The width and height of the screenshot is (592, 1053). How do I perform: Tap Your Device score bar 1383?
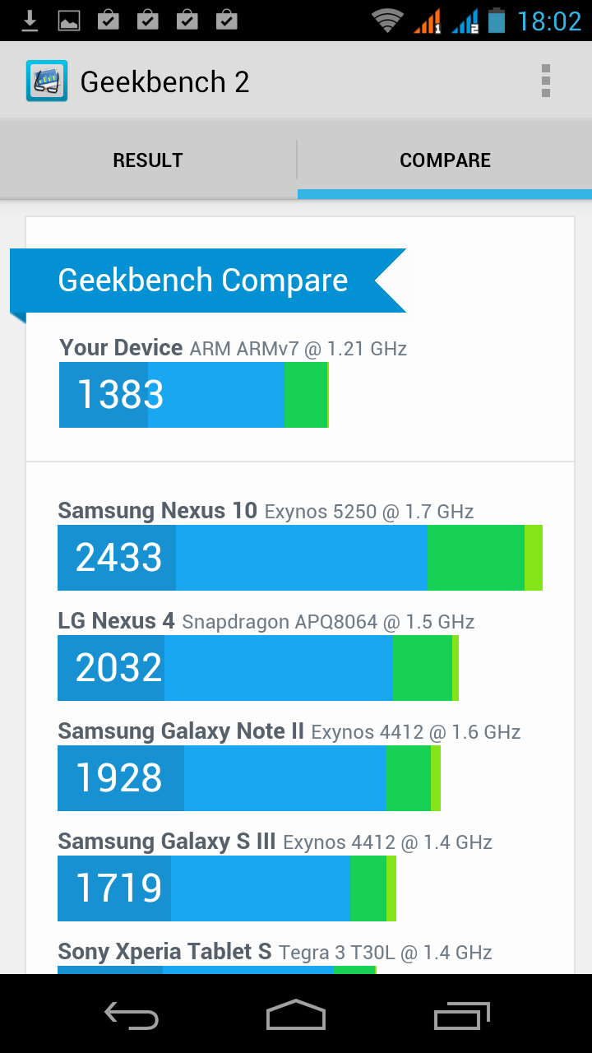point(194,395)
